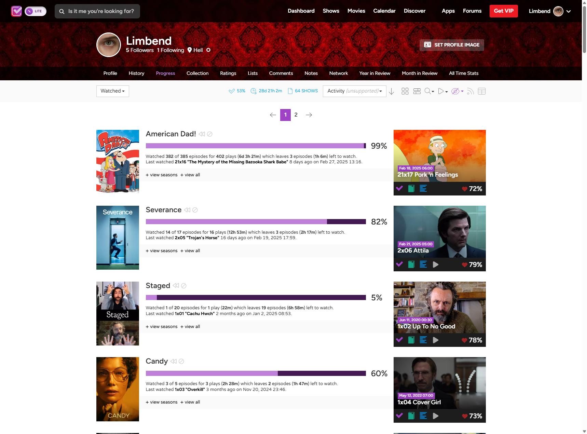Mark 1x02 Up To No Good as watched
Screen dimensions: 587x434
point(399,340)
